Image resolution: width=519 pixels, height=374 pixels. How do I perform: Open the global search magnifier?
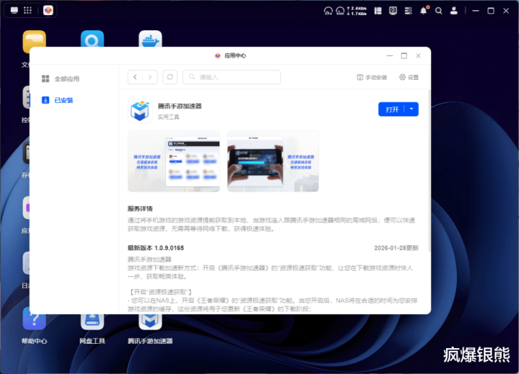click(439, 11)
